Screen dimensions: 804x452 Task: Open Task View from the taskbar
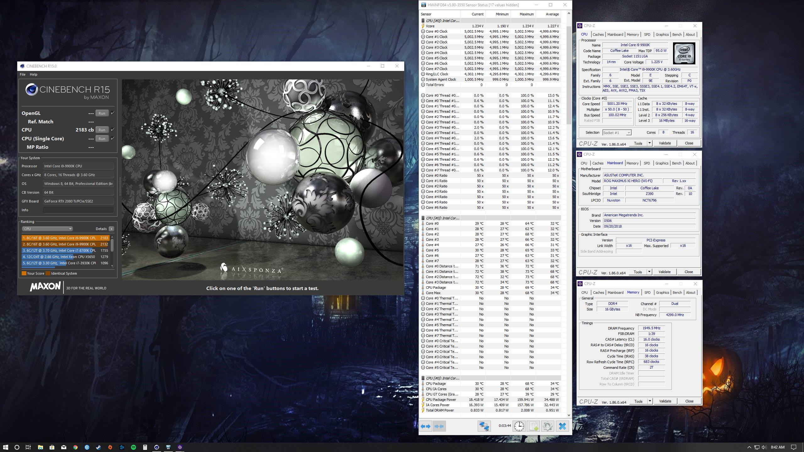[28, 447]
